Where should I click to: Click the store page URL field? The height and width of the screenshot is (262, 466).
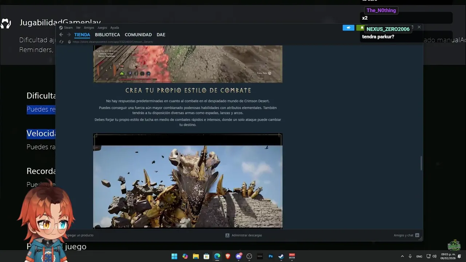pos(113,42)
